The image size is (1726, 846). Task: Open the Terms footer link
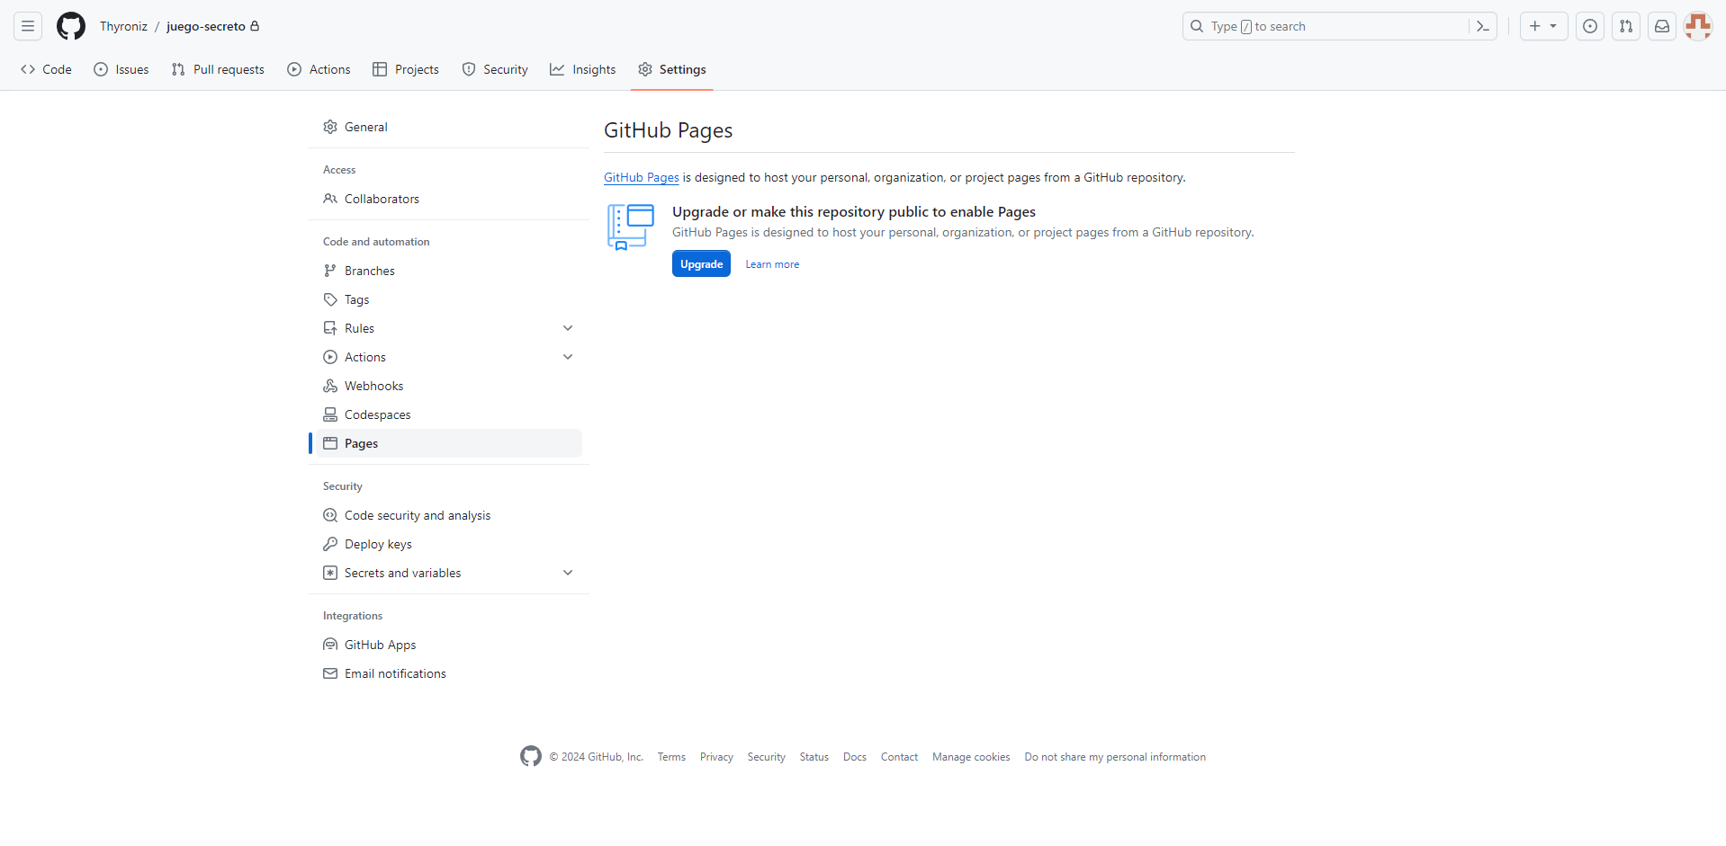click(671, 757)
